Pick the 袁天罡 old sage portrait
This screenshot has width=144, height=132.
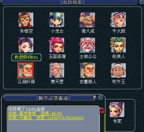point(57,70)
